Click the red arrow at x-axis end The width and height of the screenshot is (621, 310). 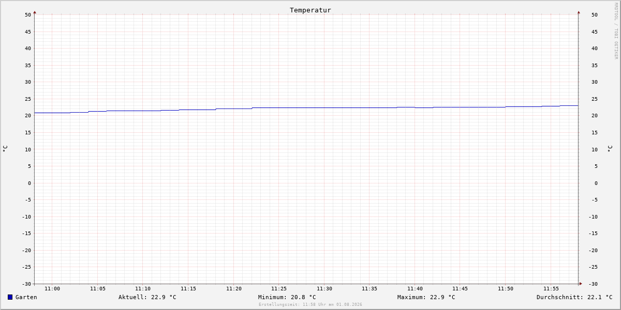(x=581, y=284)
